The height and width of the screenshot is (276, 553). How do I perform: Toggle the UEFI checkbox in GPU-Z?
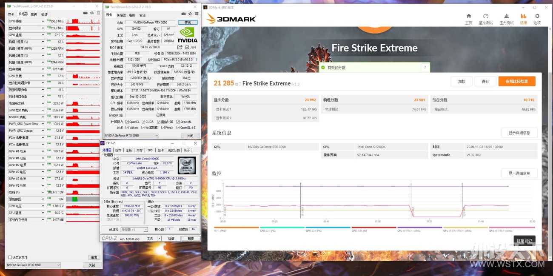pos(187,47)
